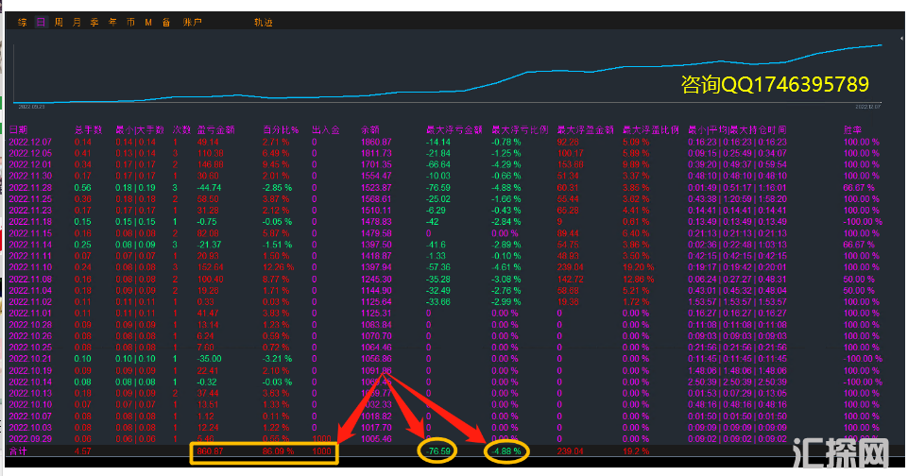Switch to the 综 summary tab
The width and height of the screenshot is (908, 476).
click(22, 22)
